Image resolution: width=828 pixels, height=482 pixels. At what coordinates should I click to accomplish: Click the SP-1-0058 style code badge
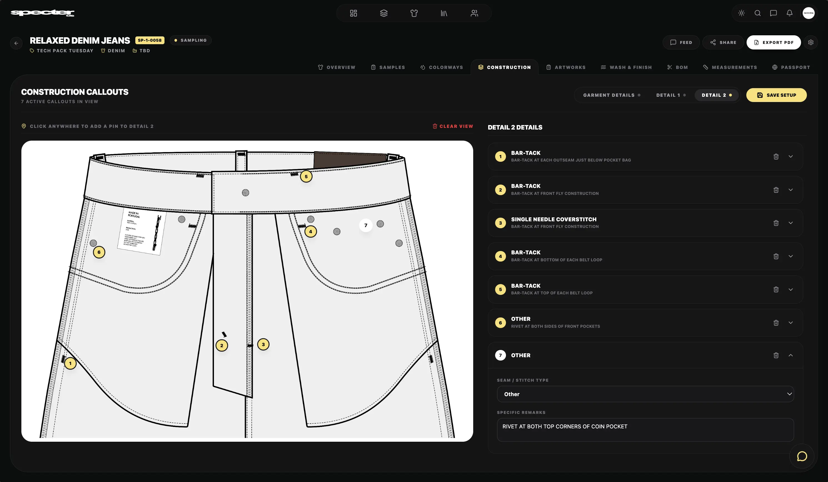(150, 40)
